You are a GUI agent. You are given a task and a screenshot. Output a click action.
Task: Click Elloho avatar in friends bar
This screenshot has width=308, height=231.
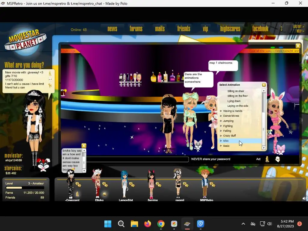[x=97, y=183]
